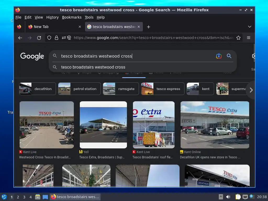Open the fire engine Tesco roof image

click(154, 125)
